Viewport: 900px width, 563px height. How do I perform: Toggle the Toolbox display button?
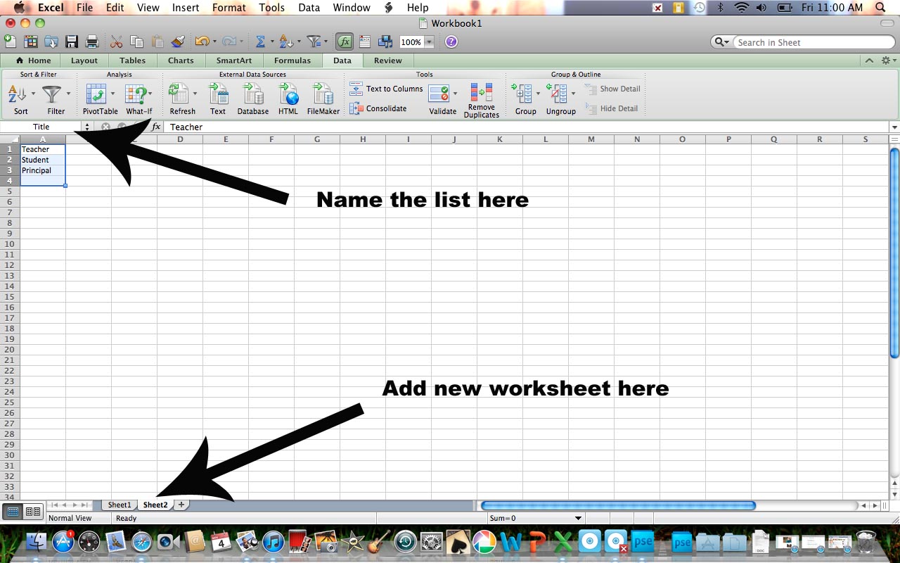point(365,42)
